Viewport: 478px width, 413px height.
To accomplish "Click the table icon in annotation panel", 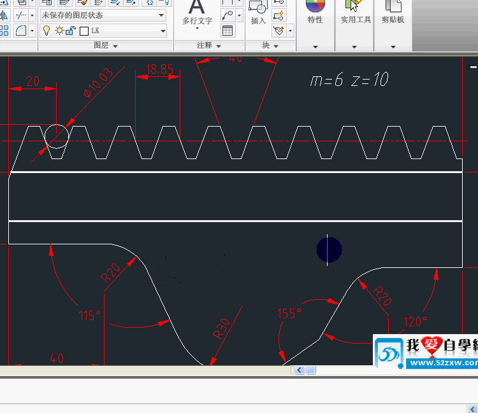I will 228,31.
